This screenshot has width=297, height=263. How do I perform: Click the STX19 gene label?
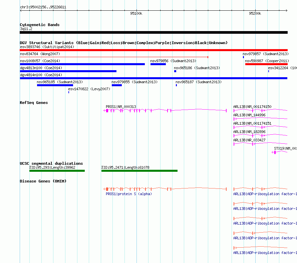285,148
